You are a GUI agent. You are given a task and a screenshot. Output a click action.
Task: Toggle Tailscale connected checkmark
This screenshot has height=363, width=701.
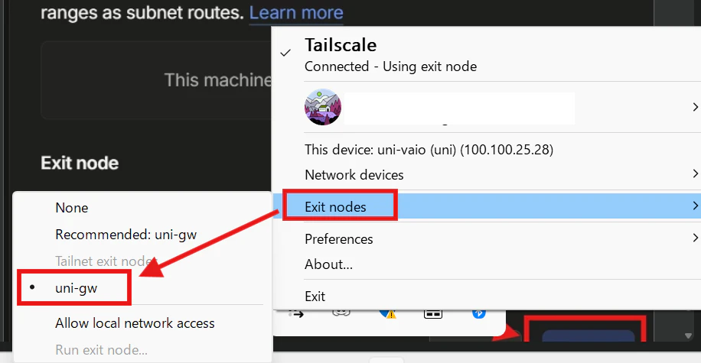tap(285, 53)
